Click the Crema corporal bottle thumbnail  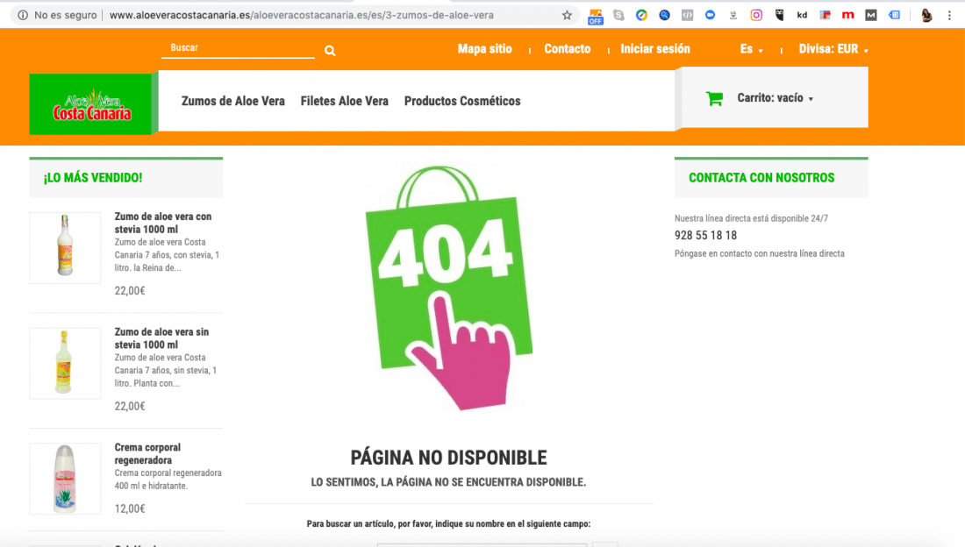(65, 479)
